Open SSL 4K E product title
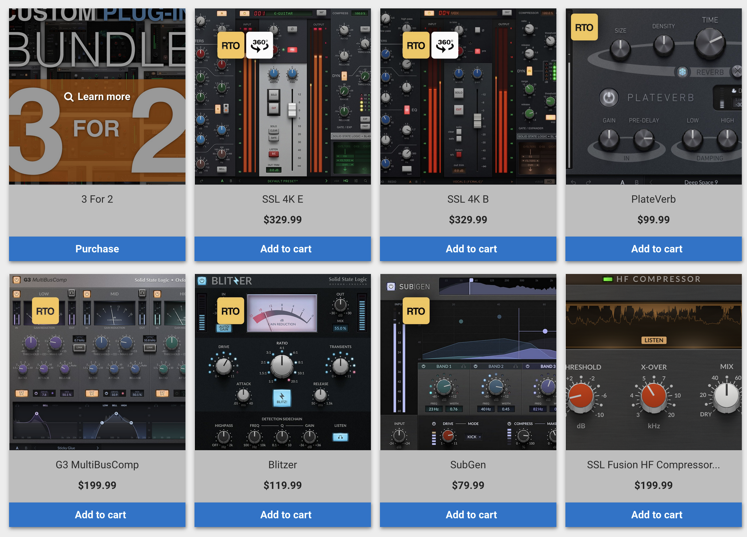Viewport: 747px width, 537px height. 283,199
